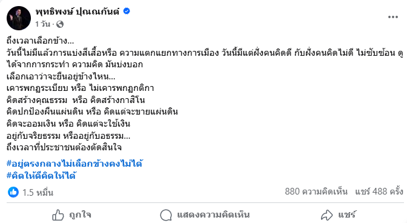Click the share arrow icon
The image size is (407, 223).
point(326,215)
